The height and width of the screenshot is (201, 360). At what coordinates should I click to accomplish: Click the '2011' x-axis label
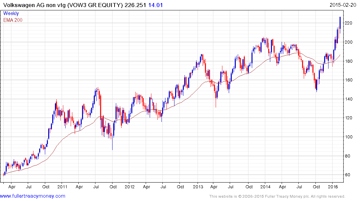[62, 187]
